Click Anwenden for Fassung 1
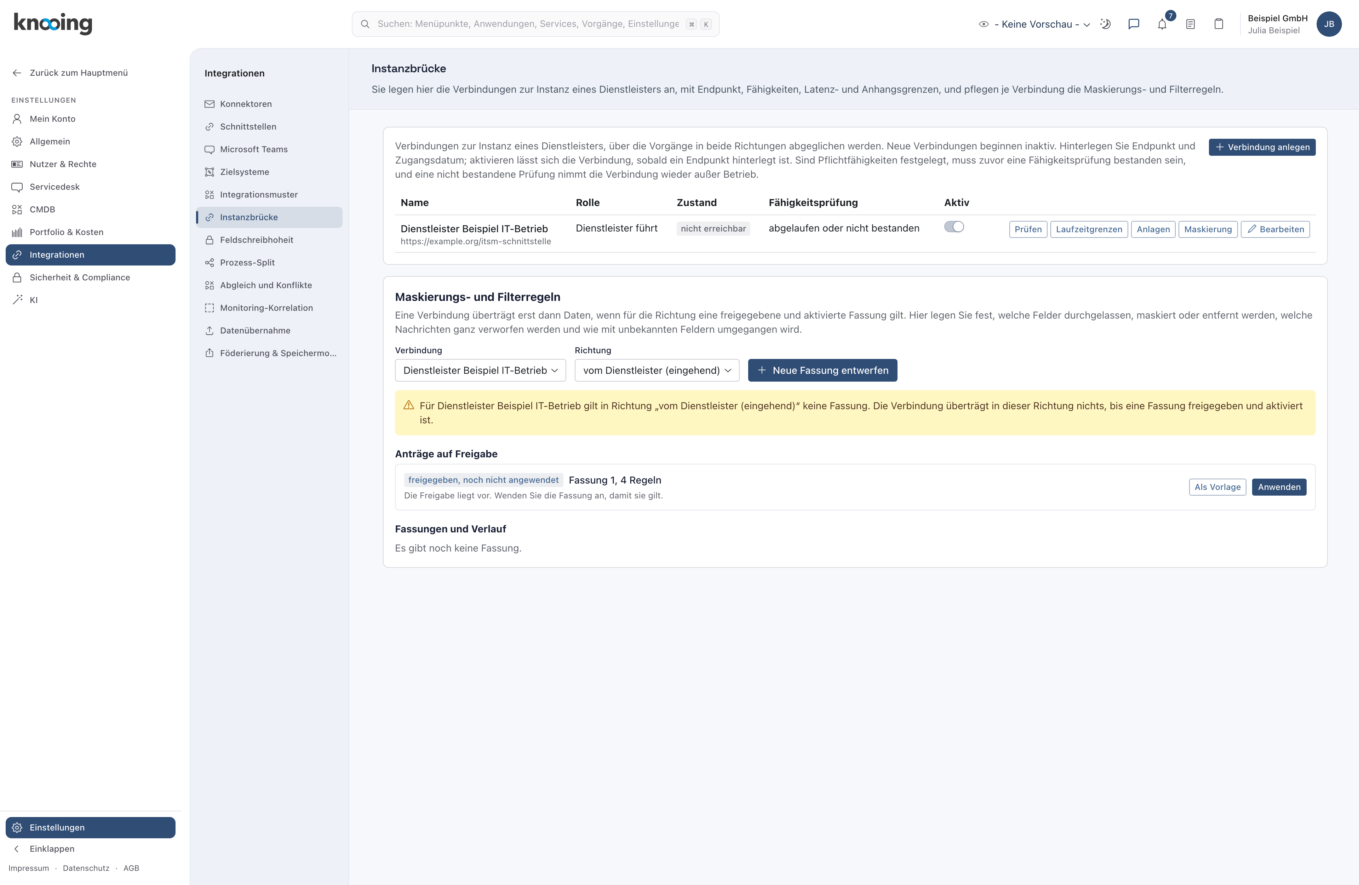The width and height of the screenshot is (1359, 885). pyautogui.click(x=1279, y=487)
